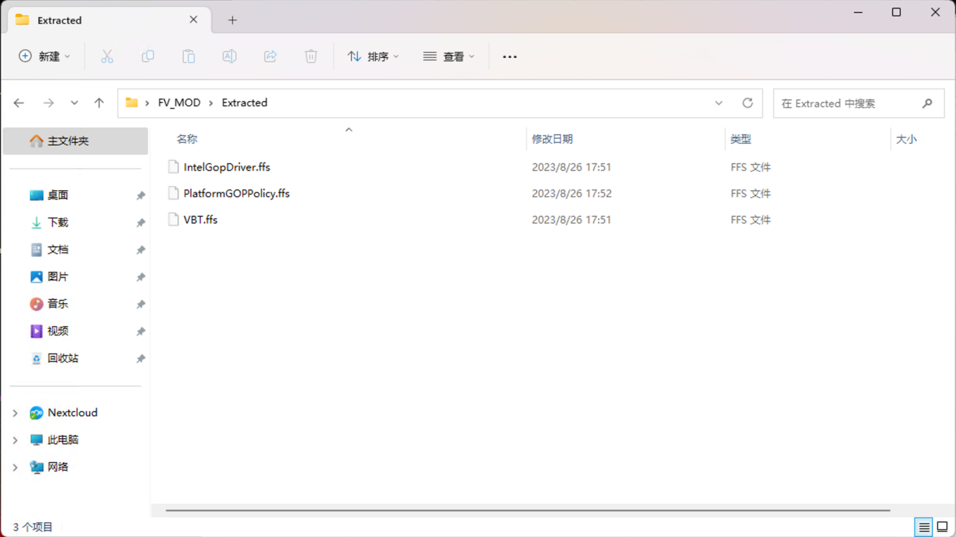Image resolution: width=956 pixels, height=537 pixels.
Task: Click the horizontal scrollbar at bottom
Action: click(527, 510)
